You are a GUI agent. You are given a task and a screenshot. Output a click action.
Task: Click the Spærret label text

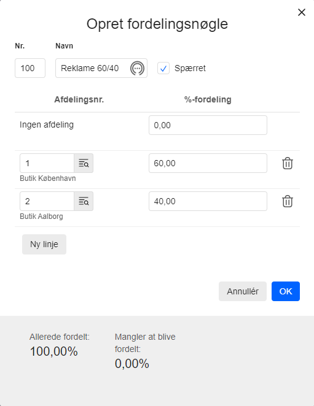coord(190,68)
